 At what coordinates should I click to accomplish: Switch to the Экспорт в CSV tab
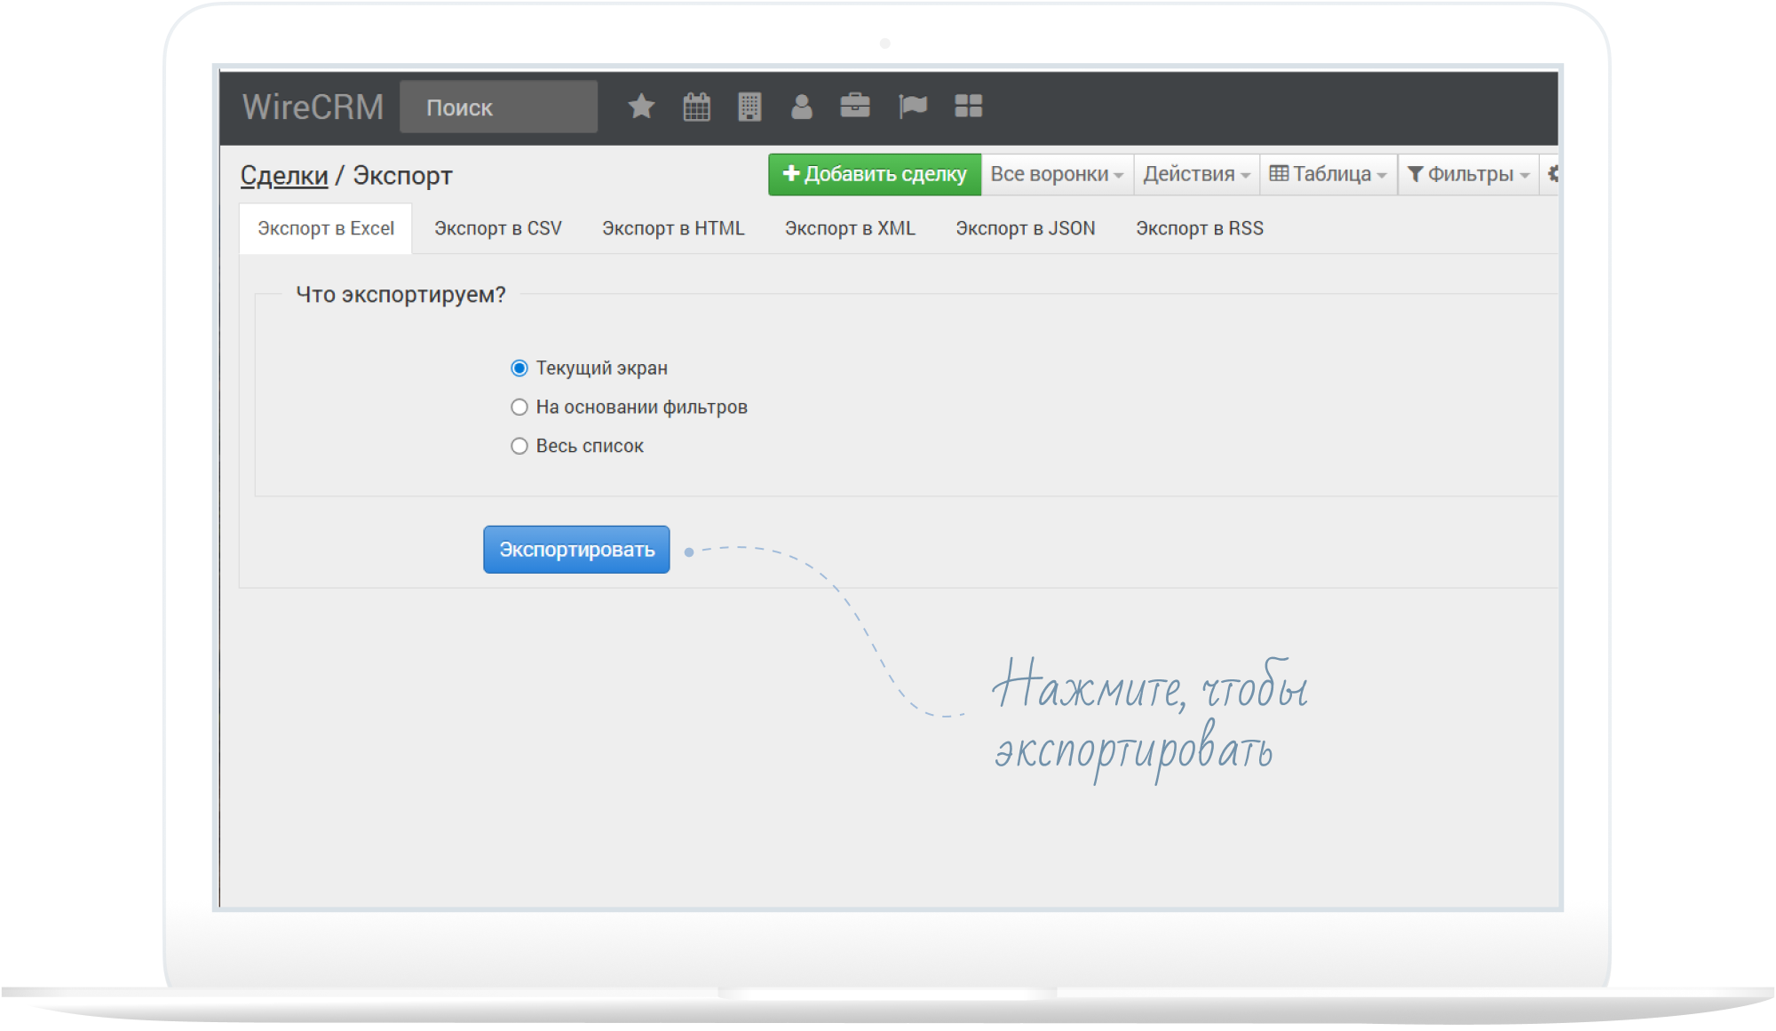pos(497,228)
